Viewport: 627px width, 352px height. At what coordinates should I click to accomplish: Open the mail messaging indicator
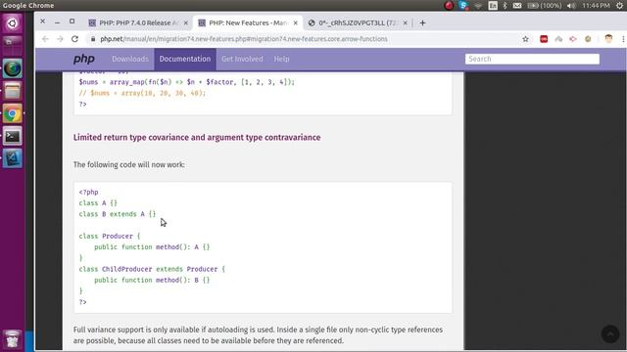pos(517,6)
